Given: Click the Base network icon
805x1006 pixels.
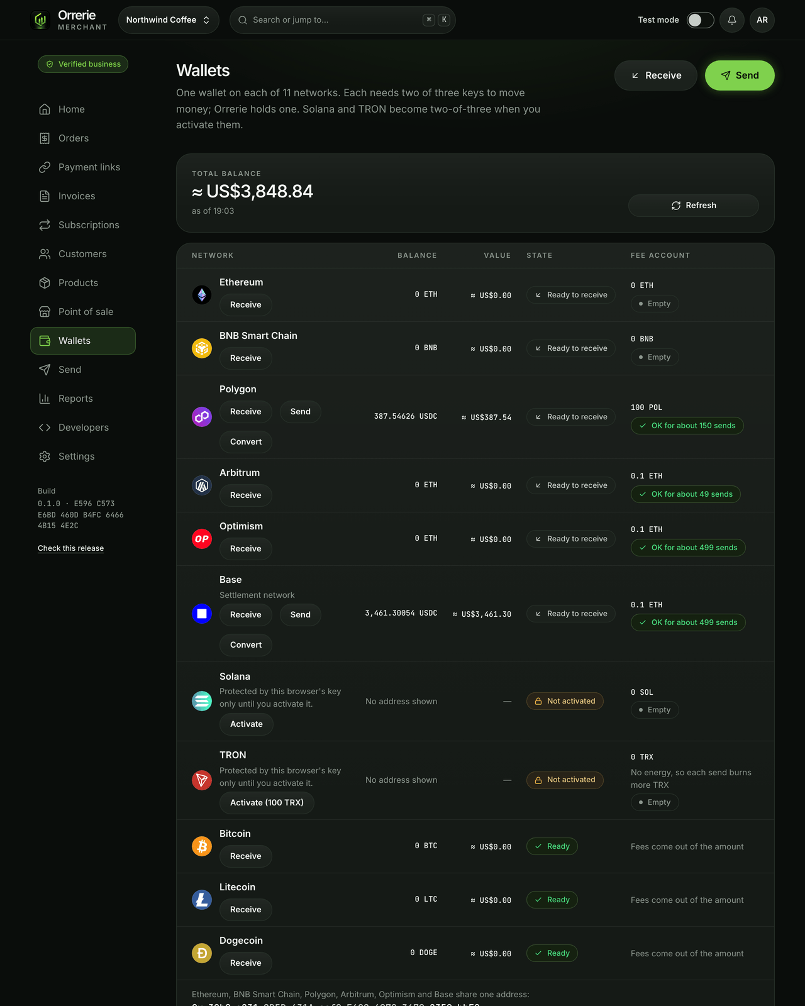Looking at the screenshot, I should [x=202, y=613].
